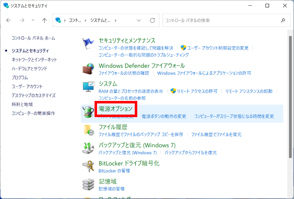Open Windows Defender ファイアウォール heading
The height and width of the screenshot is (199, 294).
142,66
